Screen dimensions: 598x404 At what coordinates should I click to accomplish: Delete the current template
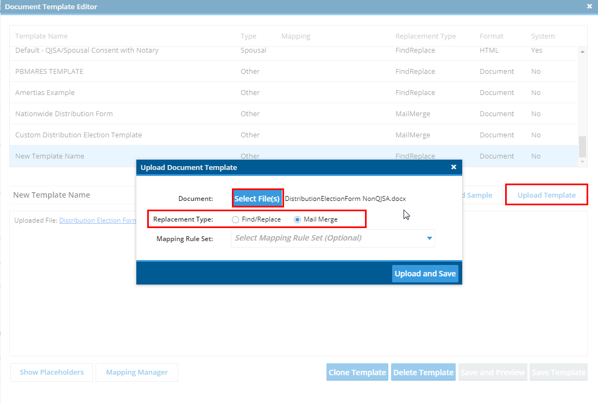423,372
